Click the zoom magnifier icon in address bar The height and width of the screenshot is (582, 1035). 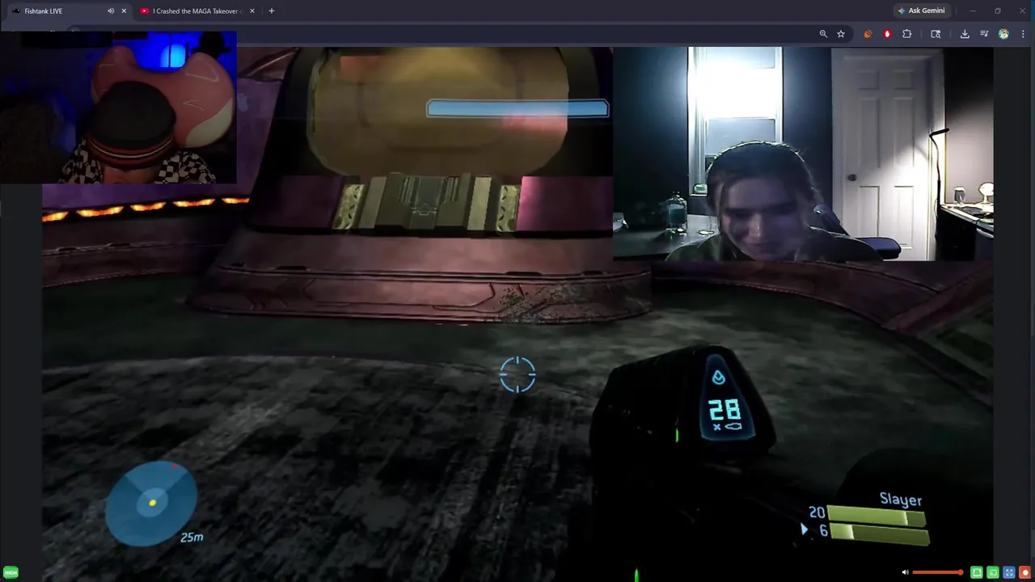823,34
